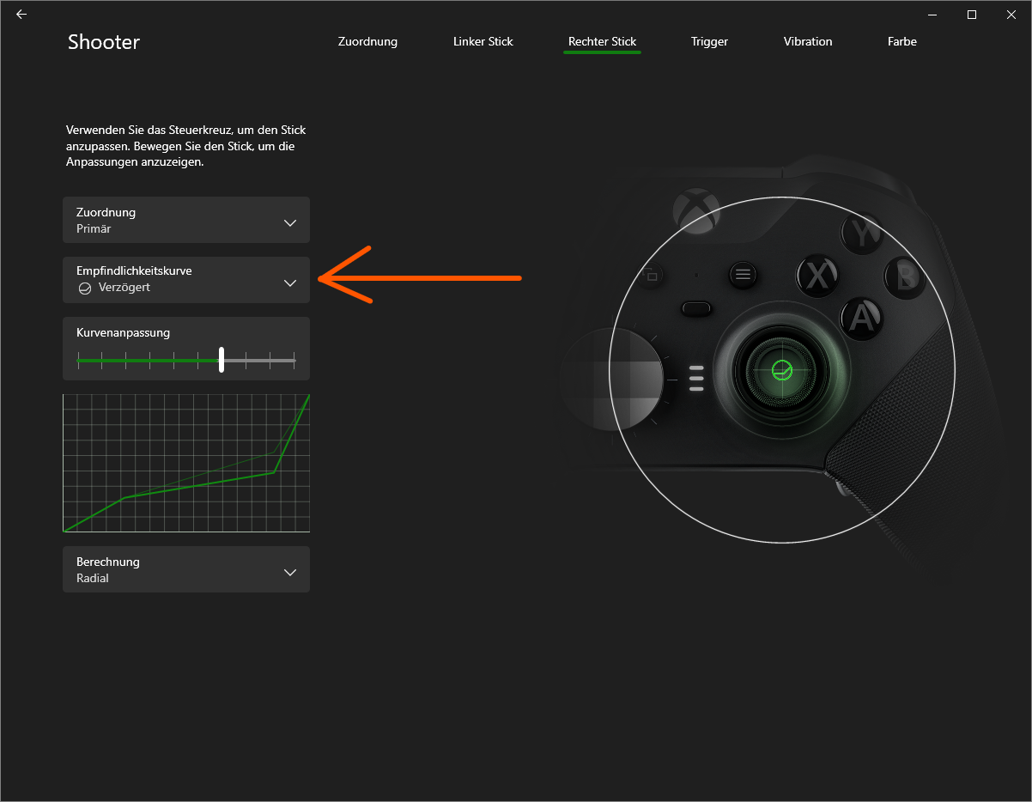
Task: Click the profile indicator lights on controller
Action: click(x=696, y=378)
